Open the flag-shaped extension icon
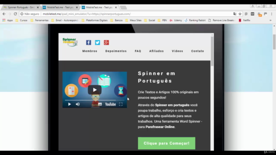276x155 pixels. (266, 14)
